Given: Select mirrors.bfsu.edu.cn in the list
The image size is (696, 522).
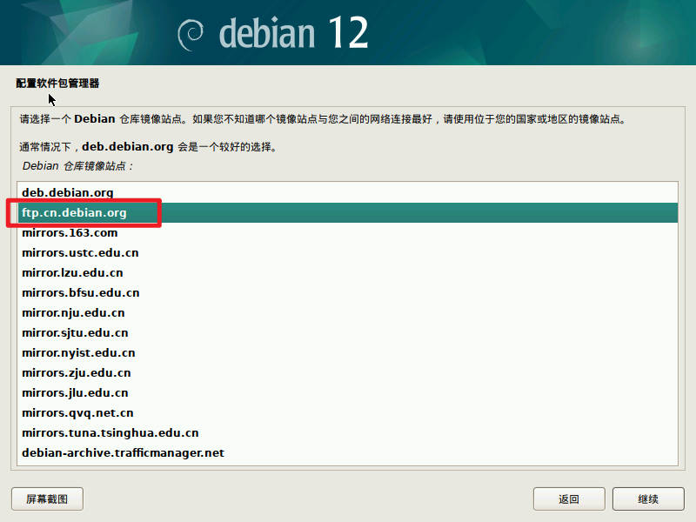Looking at the screenshot, I should 347,292.
